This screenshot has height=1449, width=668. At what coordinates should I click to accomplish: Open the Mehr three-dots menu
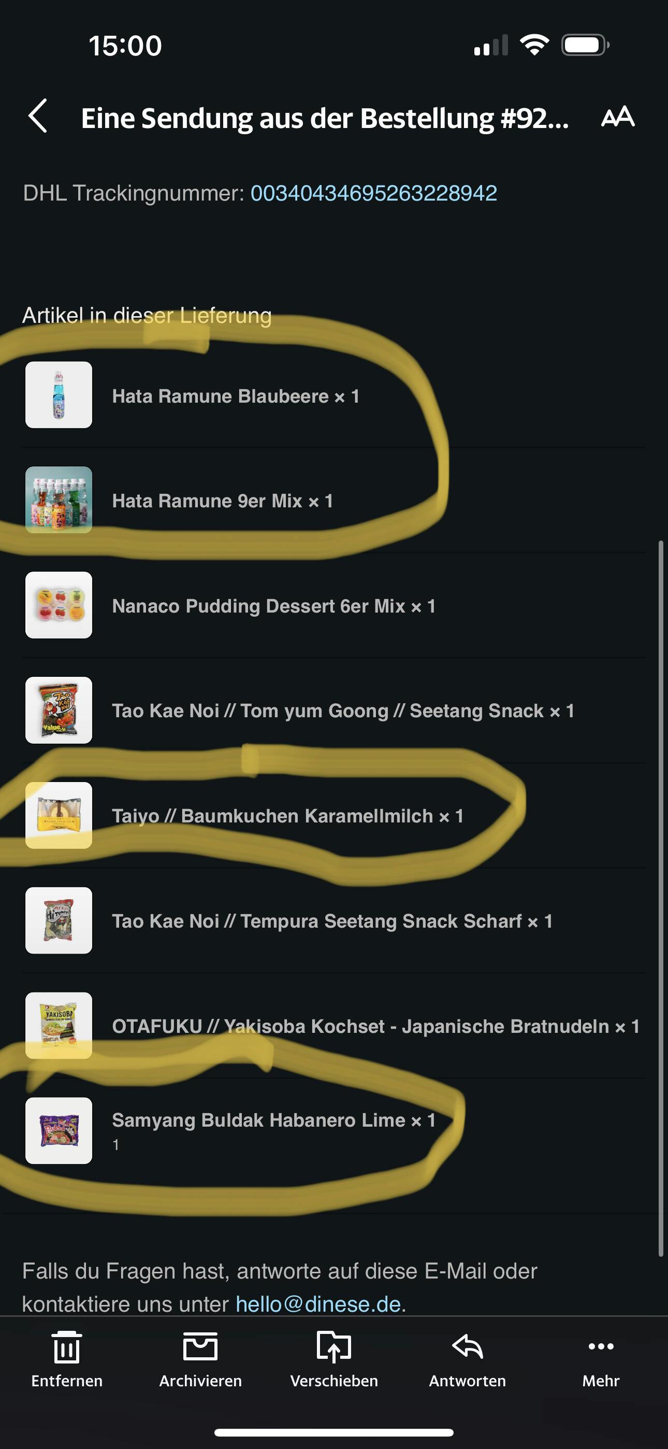tap(601, 1346)
